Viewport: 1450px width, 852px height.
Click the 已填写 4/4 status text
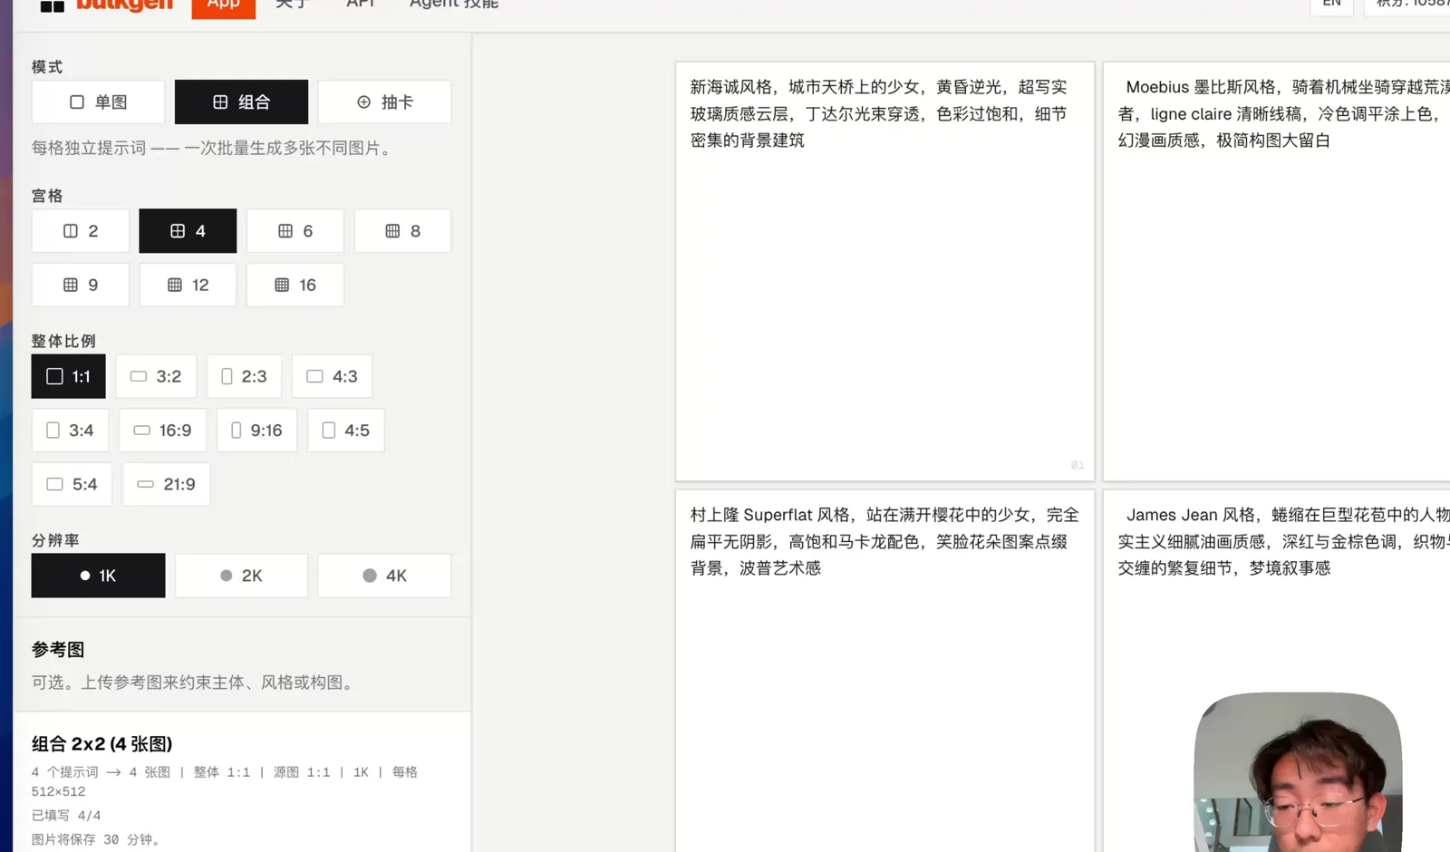[x=66, y=816]
